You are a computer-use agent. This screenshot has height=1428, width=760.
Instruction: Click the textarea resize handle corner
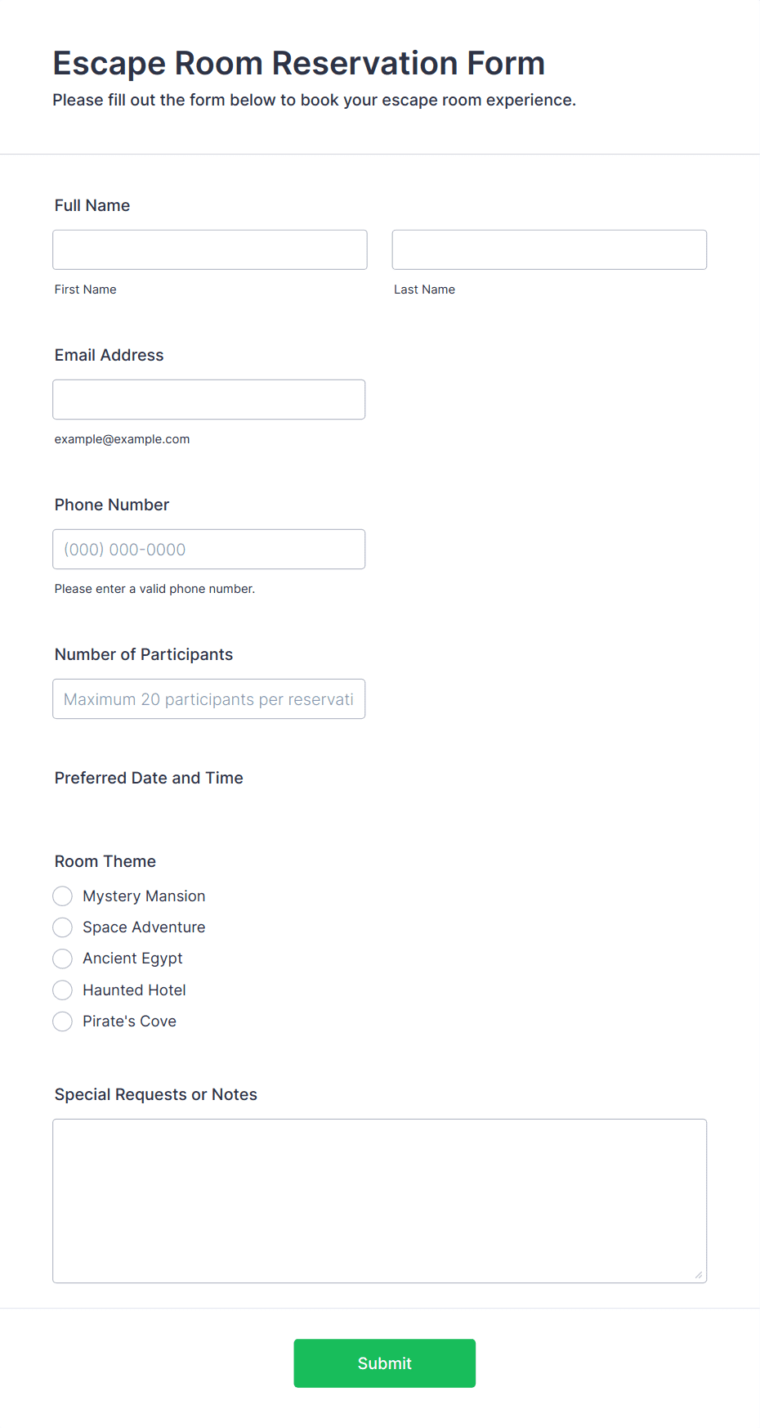(x=699, y=1274)
